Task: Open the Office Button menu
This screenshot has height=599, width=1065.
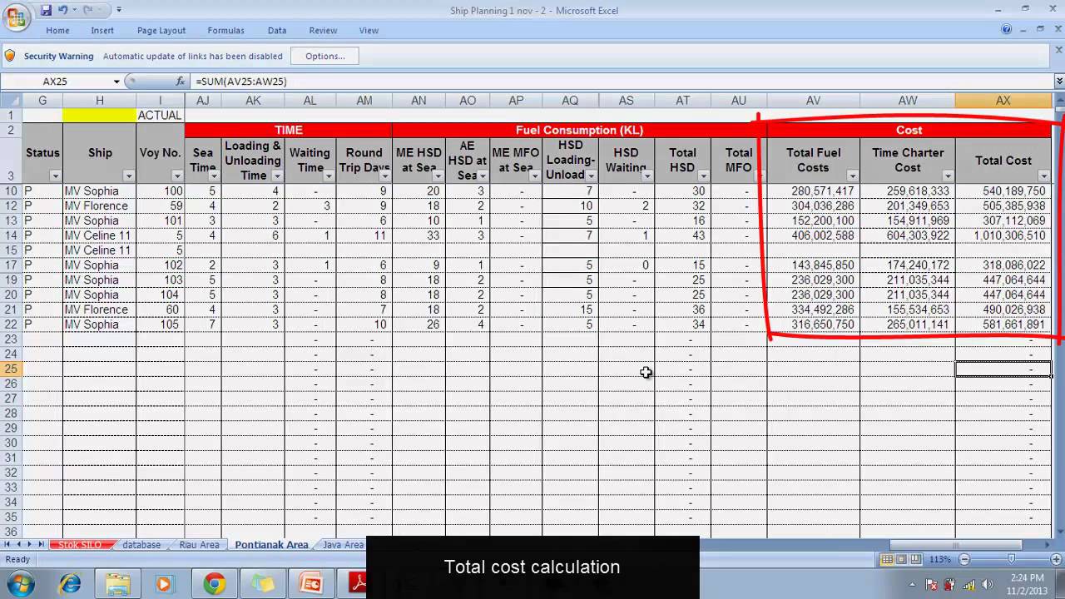Action: click(16, 17)
